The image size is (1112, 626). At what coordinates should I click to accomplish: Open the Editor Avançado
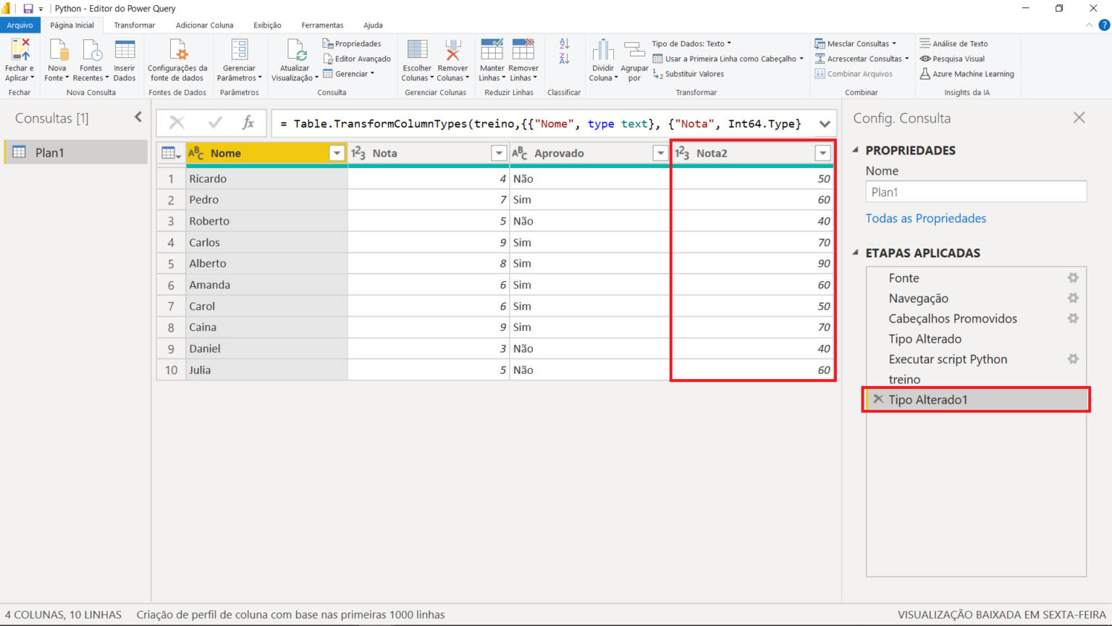pyautogui.click(x=357, y=59)
